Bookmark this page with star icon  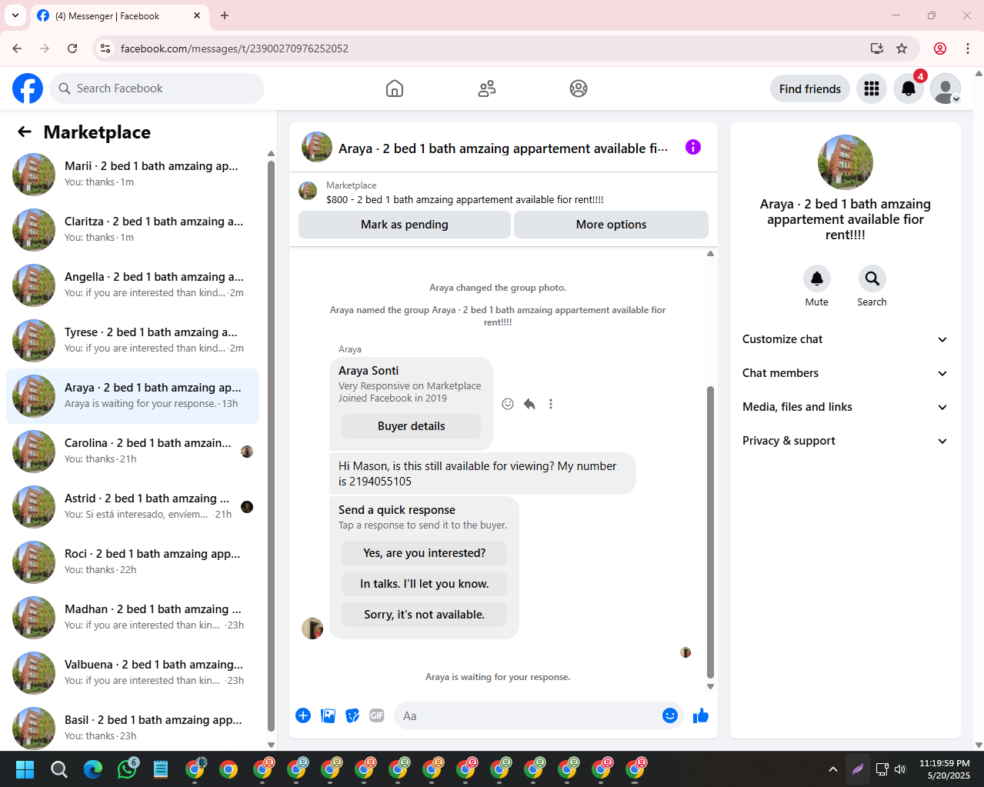(902, 48)
